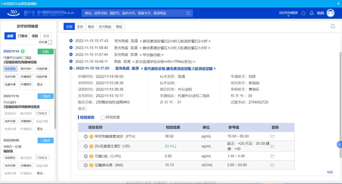342x184 pixels.
Task: Open the trend chart for PTH row
Action: click(x=272, y=136)
